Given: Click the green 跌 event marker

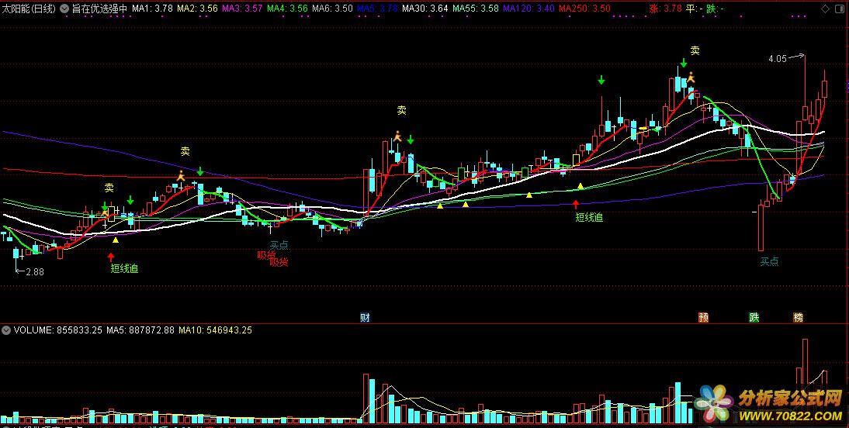Looking at the screenshot, I should (754, 317).
